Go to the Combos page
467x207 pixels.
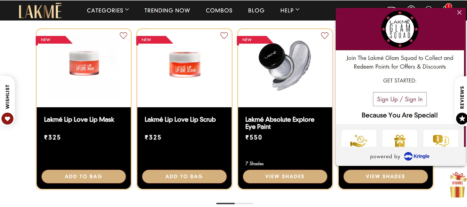219,10
